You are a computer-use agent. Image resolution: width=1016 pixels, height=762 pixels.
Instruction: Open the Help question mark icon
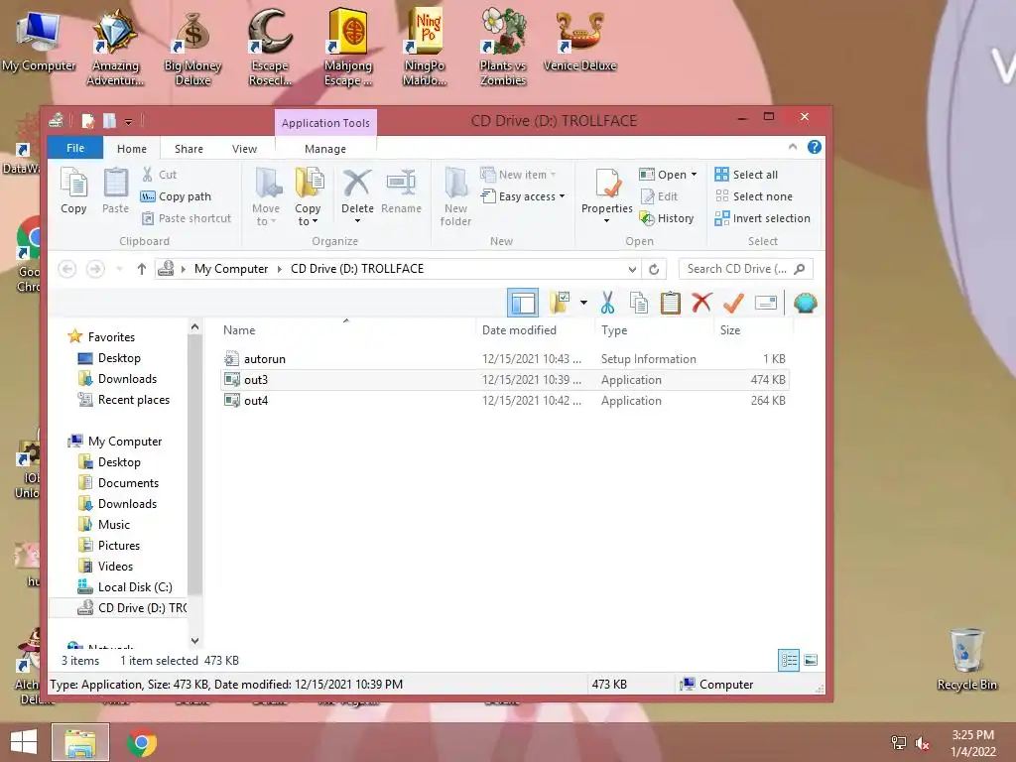(x=815, y=147)
